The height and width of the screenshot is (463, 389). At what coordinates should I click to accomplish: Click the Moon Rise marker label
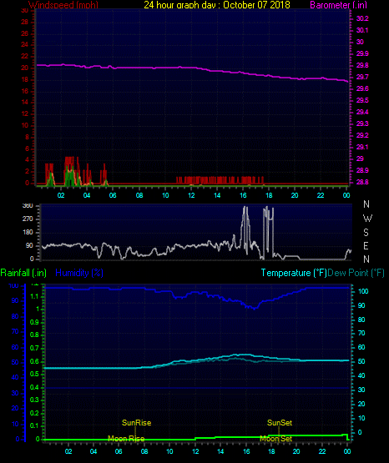(x=126, y=439)
